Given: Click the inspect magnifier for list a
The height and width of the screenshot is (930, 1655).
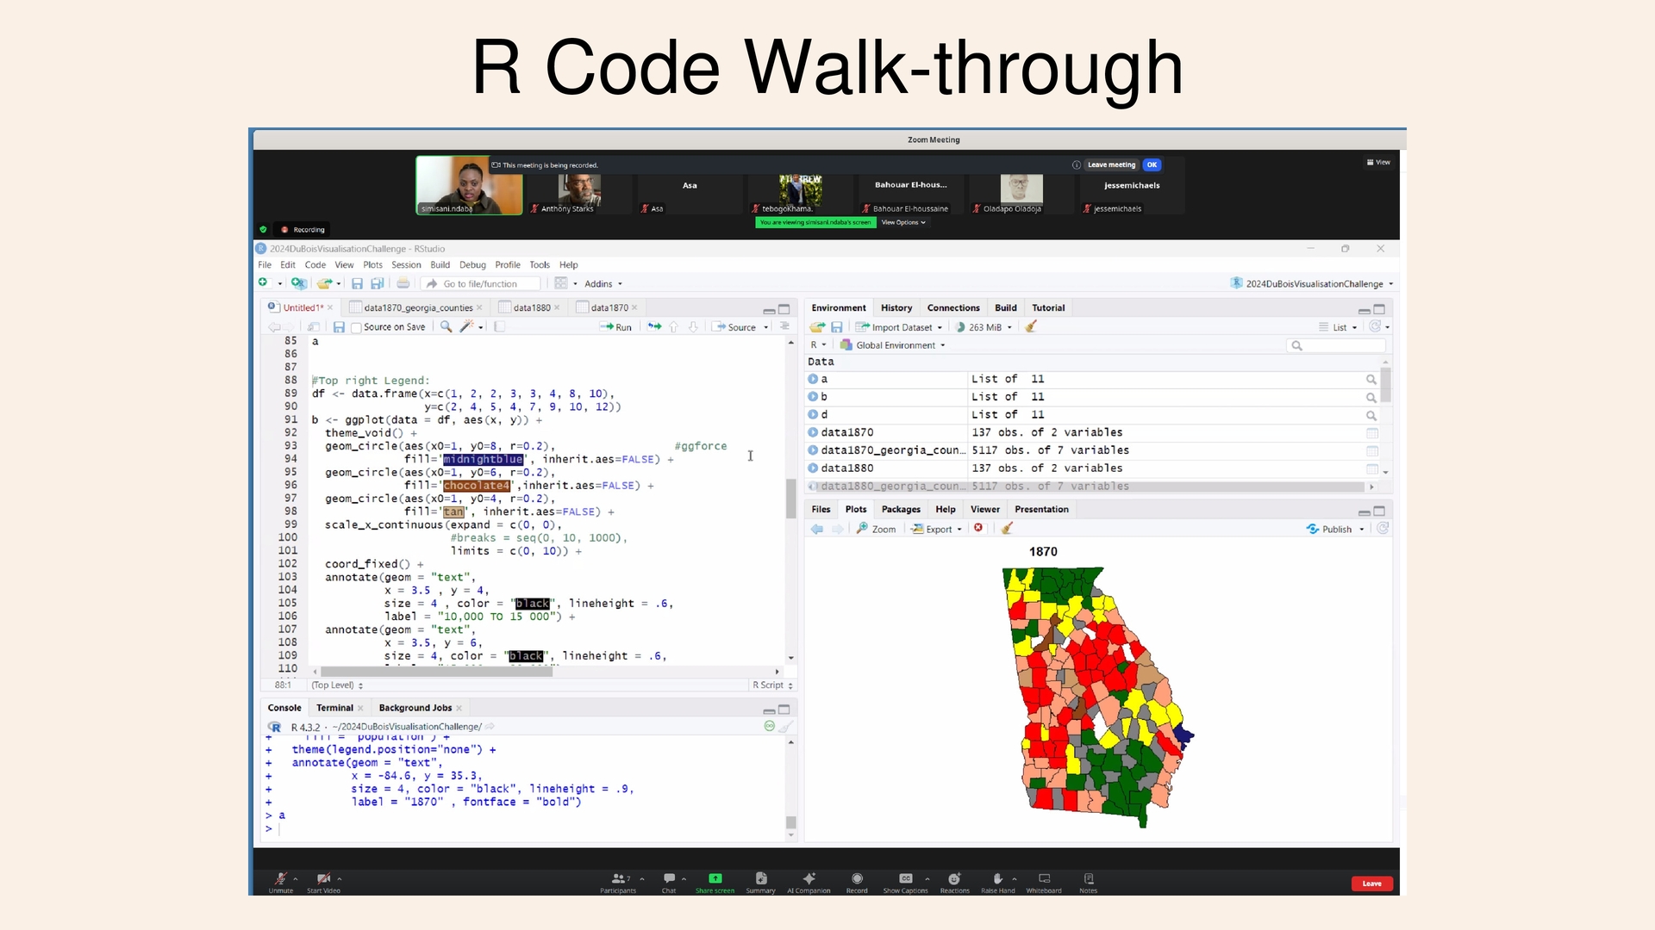Looking at the screenshot, I should coord(1371,380).
